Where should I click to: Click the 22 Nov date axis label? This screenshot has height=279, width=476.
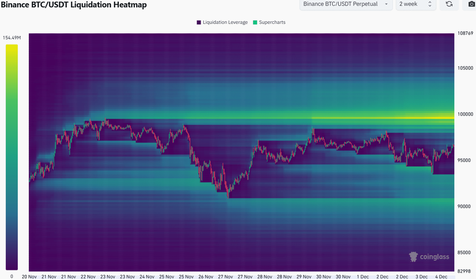[x=88, y=276]
